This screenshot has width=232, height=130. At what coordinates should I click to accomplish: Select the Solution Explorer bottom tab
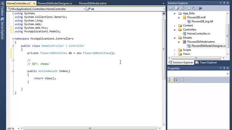(x=181, y=62)
